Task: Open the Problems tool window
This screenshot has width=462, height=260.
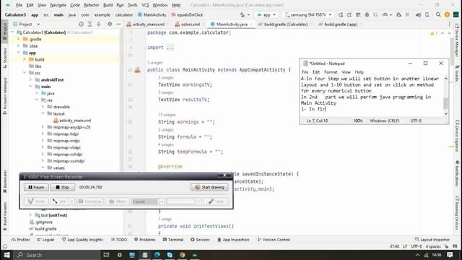Action: 144,240
